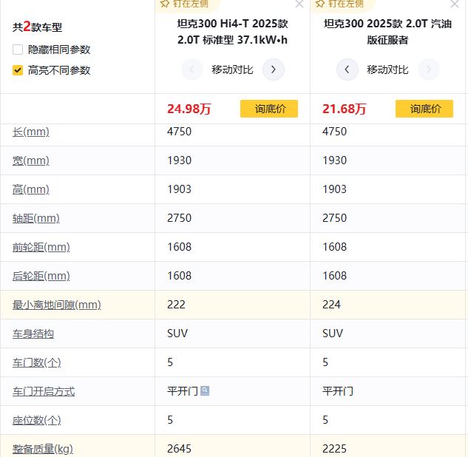Click the 2225 curb weight value
Image resolution: width=468 pixels, height=457 pixels.
pos(334,449)
